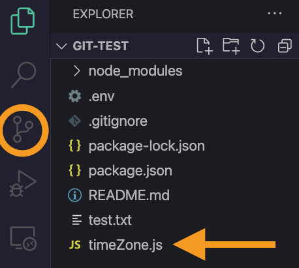Open the Search view icon
The image size is (299, 268).
pos(24,75)
